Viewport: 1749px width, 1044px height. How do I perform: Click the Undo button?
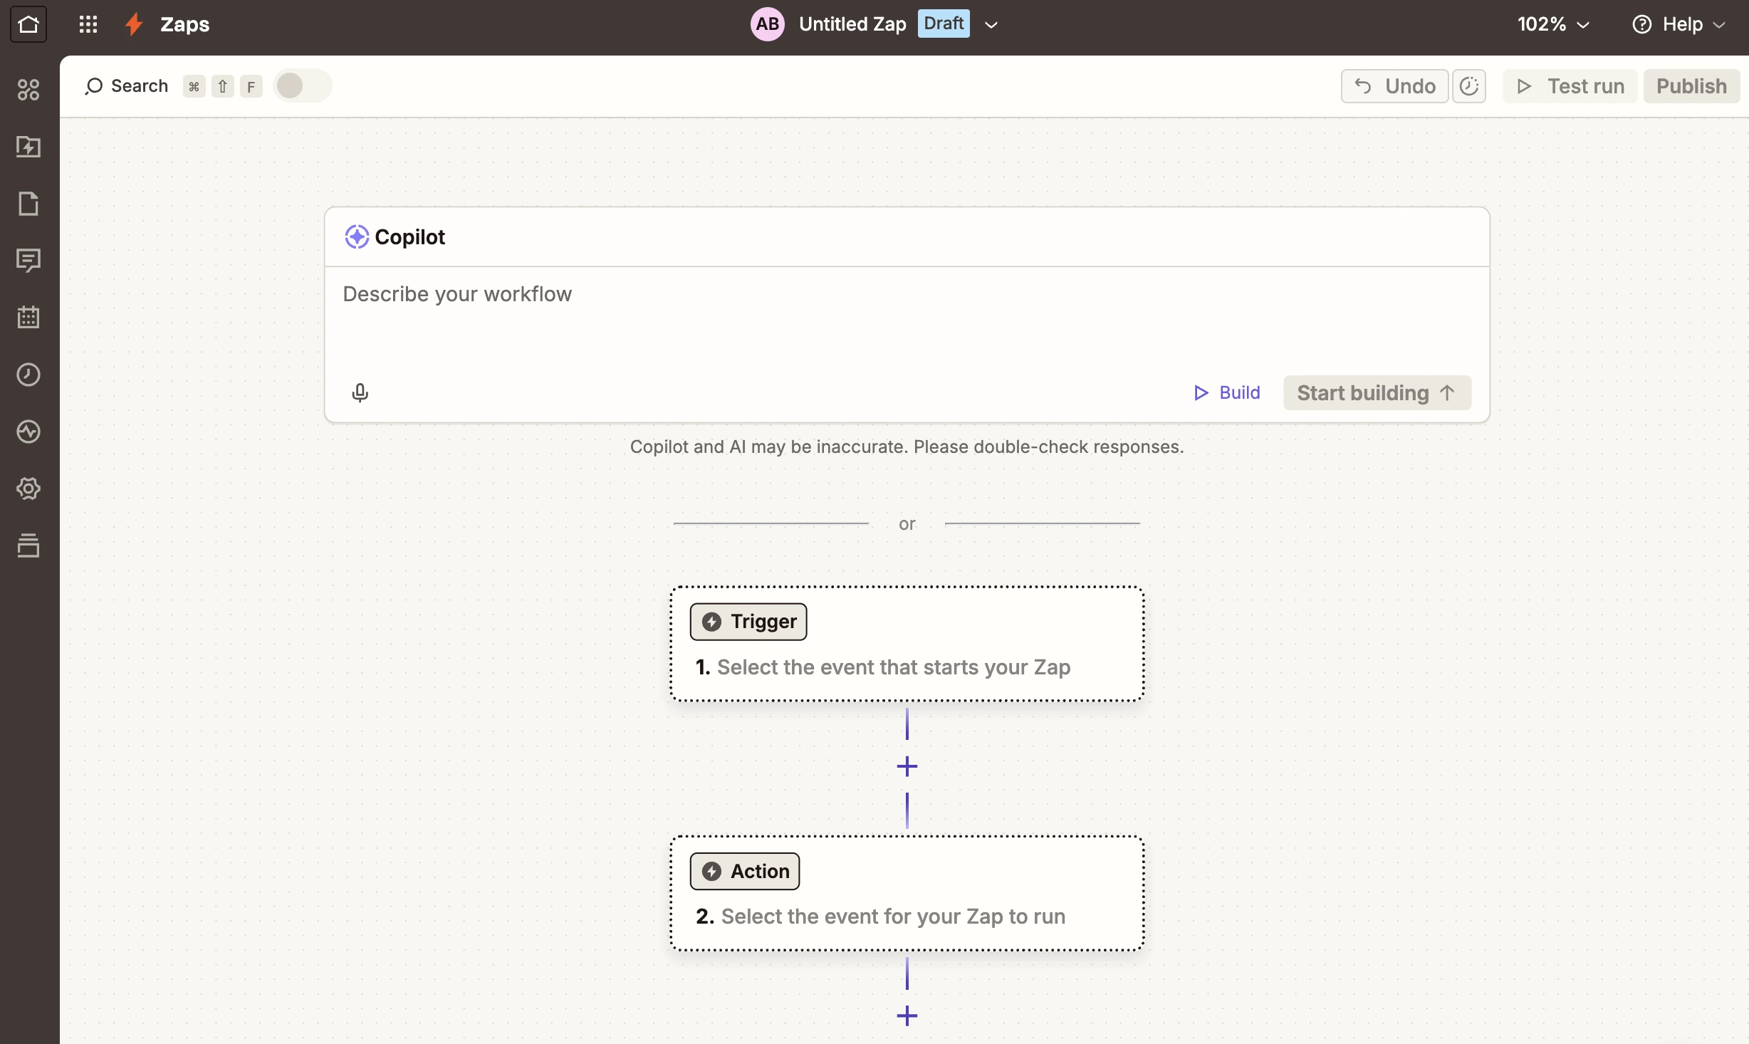[x=1394, y=86]
